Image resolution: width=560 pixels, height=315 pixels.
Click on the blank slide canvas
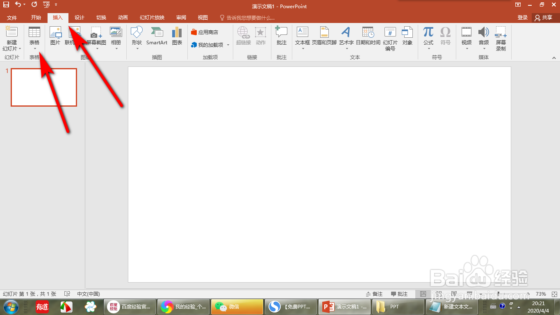(x=319, y=174)
